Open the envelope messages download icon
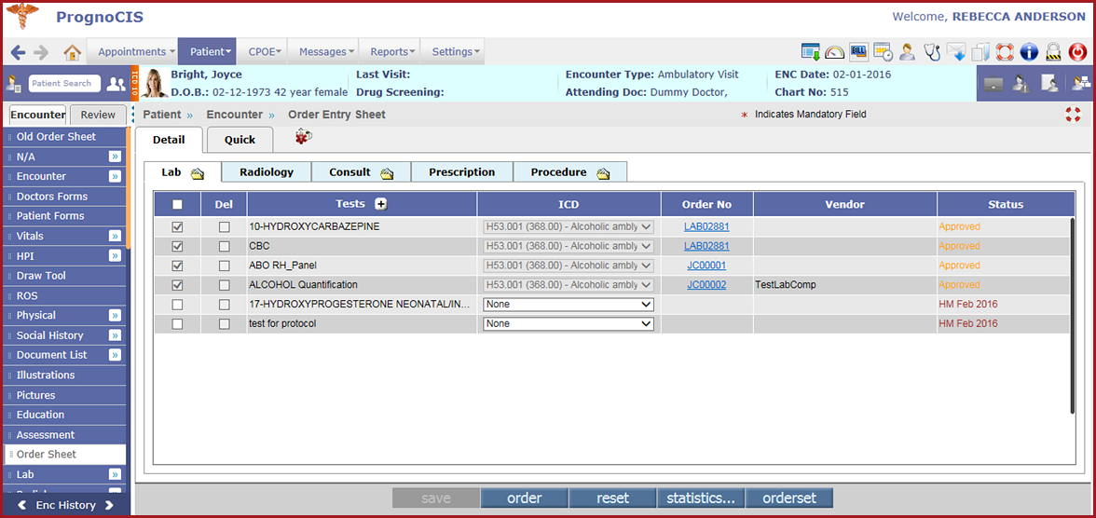Viewport: 1096px width, 518px height. pos(956,52)
